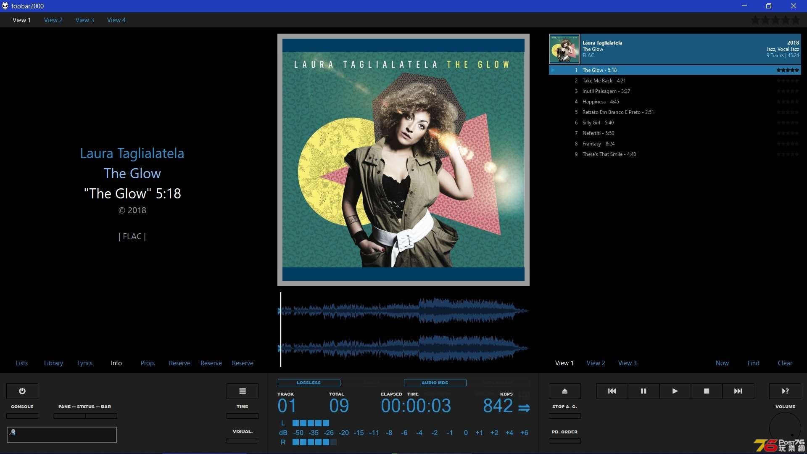The image size is (807, 454).
Task: Rate Frantasy with its row stars
Action: point(788,144)
